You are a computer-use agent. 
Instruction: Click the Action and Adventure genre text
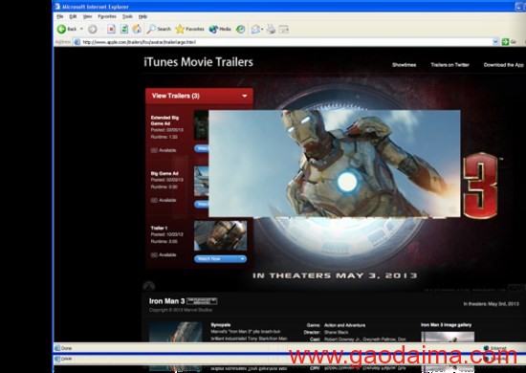point(344,325)
